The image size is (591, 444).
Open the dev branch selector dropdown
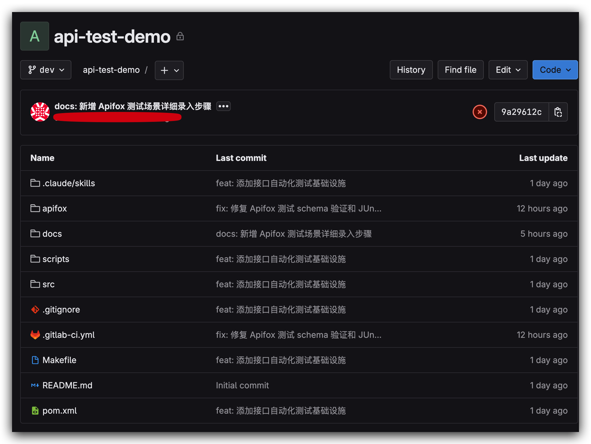[46, 70]
